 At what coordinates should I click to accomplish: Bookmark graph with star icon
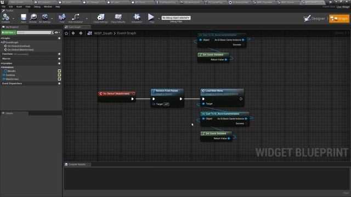[66, 33]
